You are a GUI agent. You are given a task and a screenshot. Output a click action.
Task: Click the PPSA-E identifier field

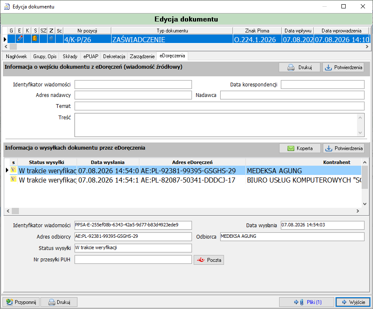pos(133,225)
